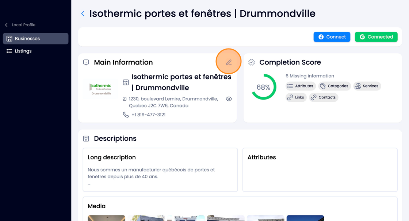Click the back arrow next to Local Profile

click(6, 25)
